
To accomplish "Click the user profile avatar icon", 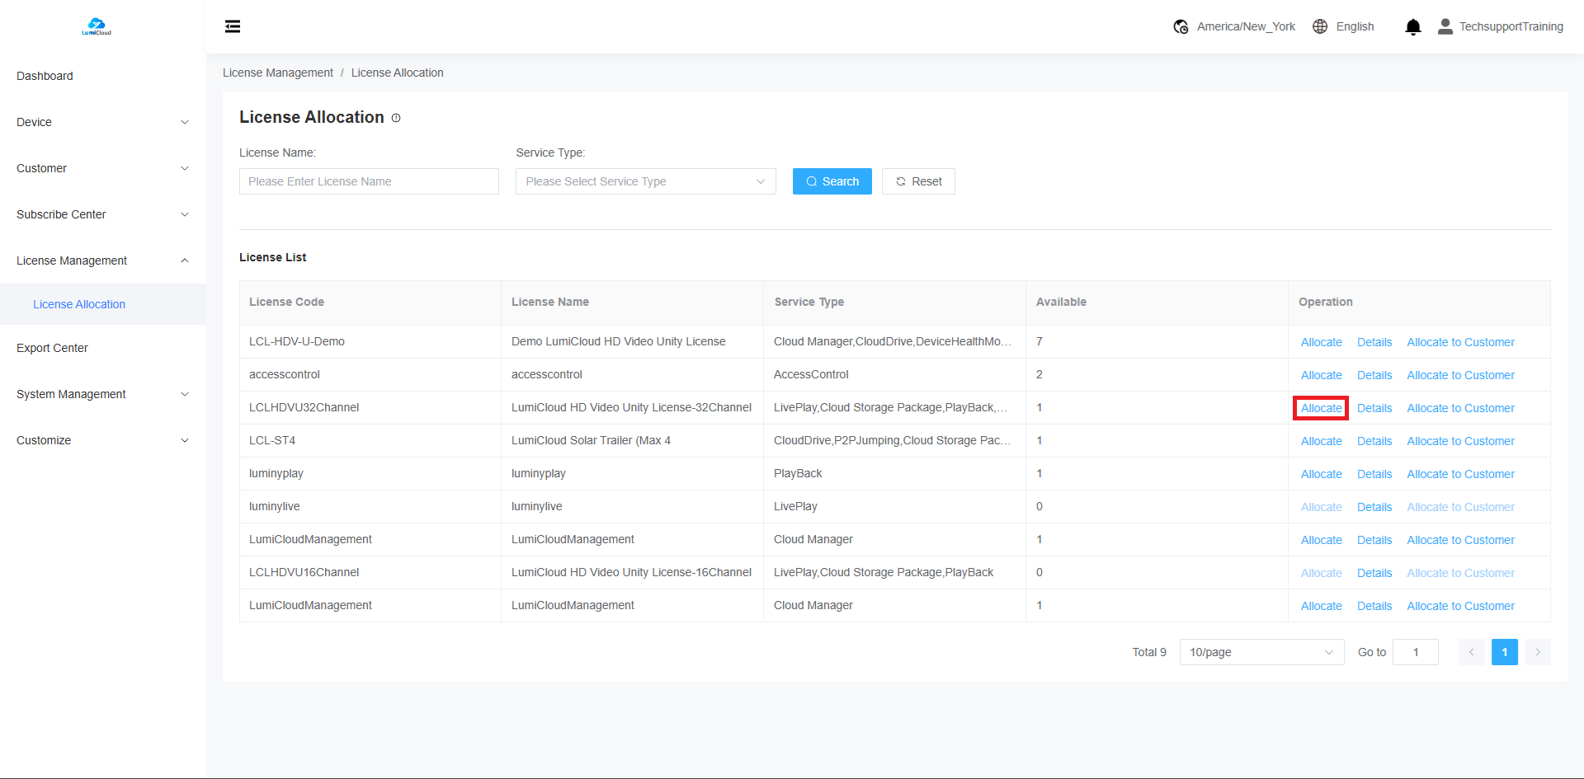I will pos(1445,26).
